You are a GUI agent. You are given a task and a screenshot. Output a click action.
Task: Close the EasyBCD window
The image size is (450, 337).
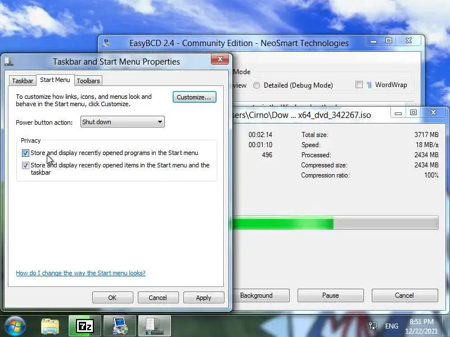(409, 41)
